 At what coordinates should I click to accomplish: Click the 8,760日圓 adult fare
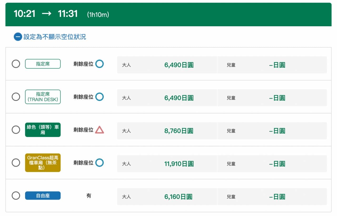click(179, 131)
